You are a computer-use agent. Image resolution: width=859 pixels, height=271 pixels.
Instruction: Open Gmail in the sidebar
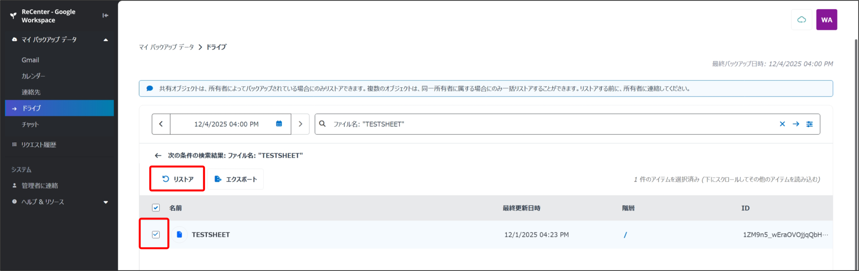click(x=31, y=60)
